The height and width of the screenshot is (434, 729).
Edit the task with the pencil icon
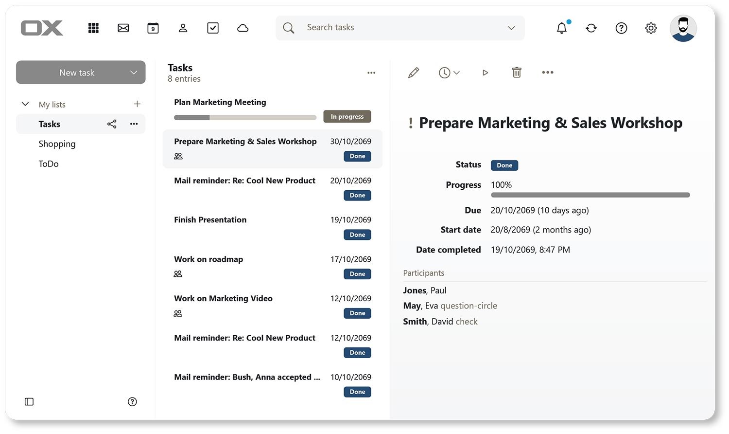414,72
